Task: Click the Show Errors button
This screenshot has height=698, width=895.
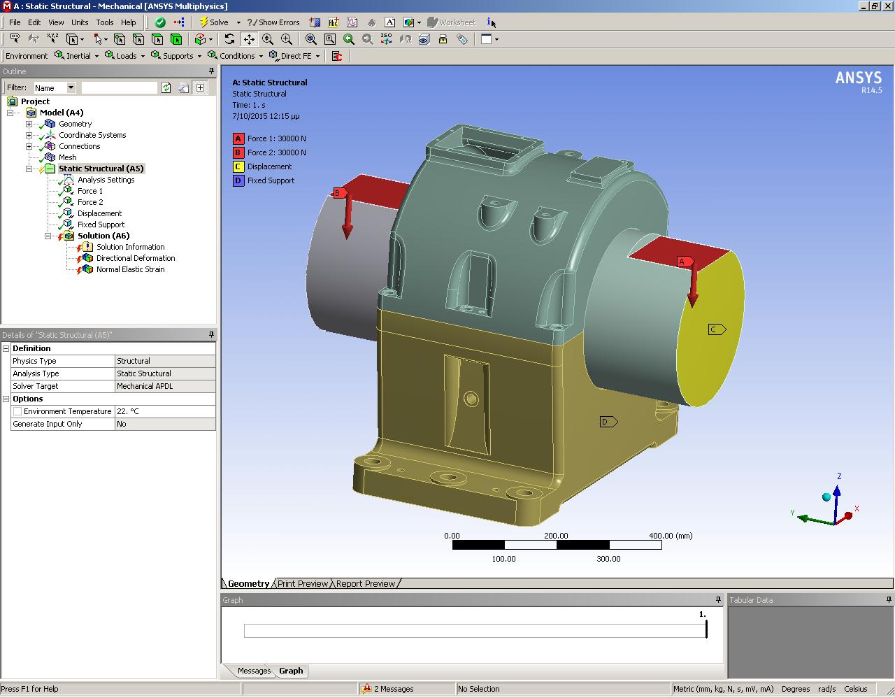Action: click(x=273, y=22)
